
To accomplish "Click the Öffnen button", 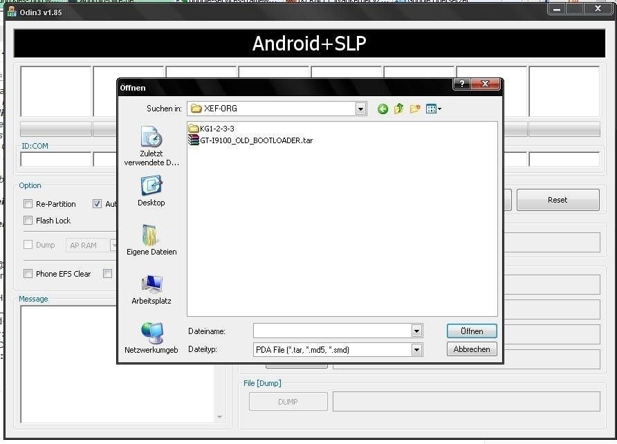I will pos(472,331).
